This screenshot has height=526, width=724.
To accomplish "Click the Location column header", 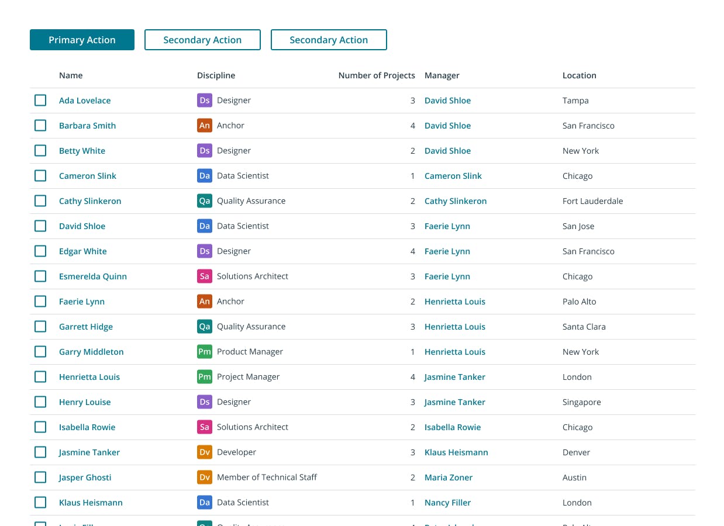I will (x=579, y=75).
